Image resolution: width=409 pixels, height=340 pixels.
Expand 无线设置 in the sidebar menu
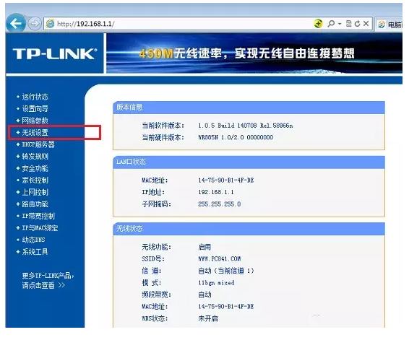point(35,133)
